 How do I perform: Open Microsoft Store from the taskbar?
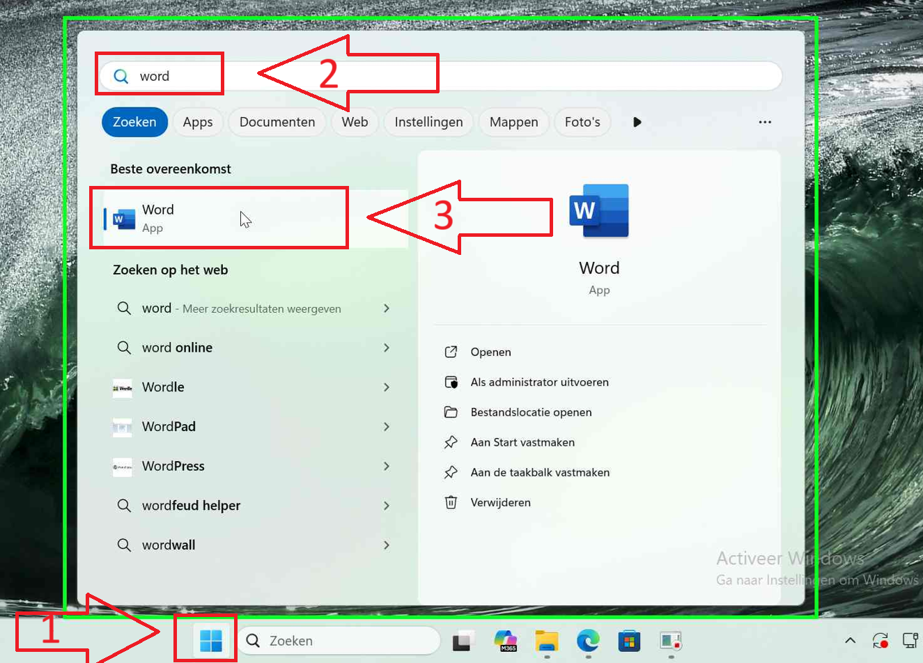(x=629, y=640)
